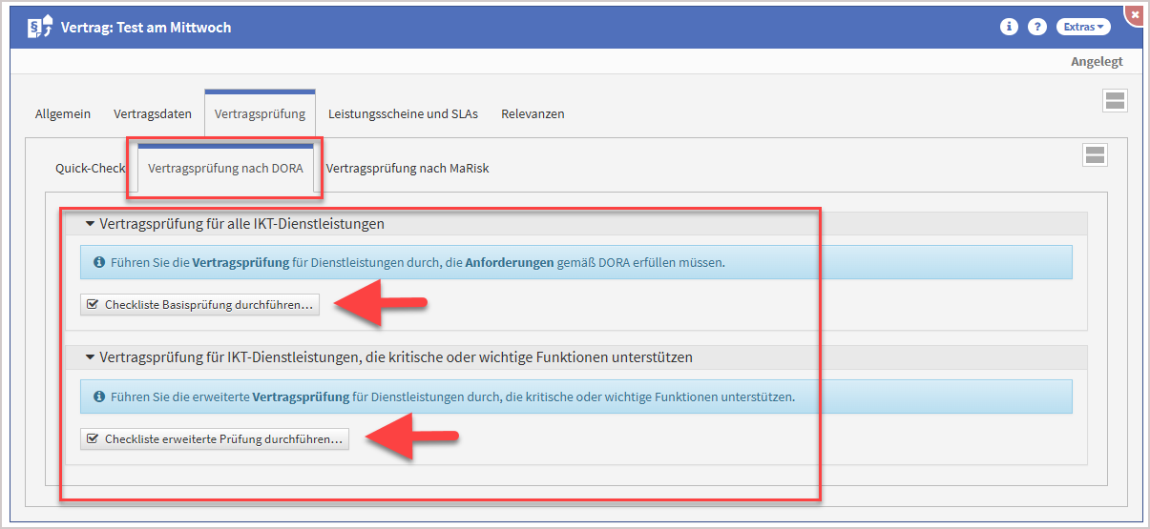This screenshot has height=529, width=1150.
Task: Select the Vertragsprüfung tab
Action: click(x=260, y=113)
